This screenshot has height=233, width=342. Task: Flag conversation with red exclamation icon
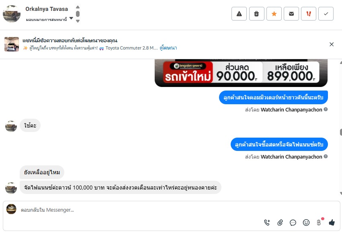coord(309,14)
